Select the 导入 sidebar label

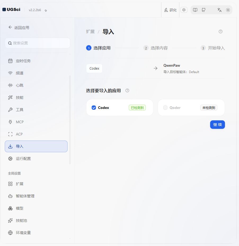click(20, 147)
